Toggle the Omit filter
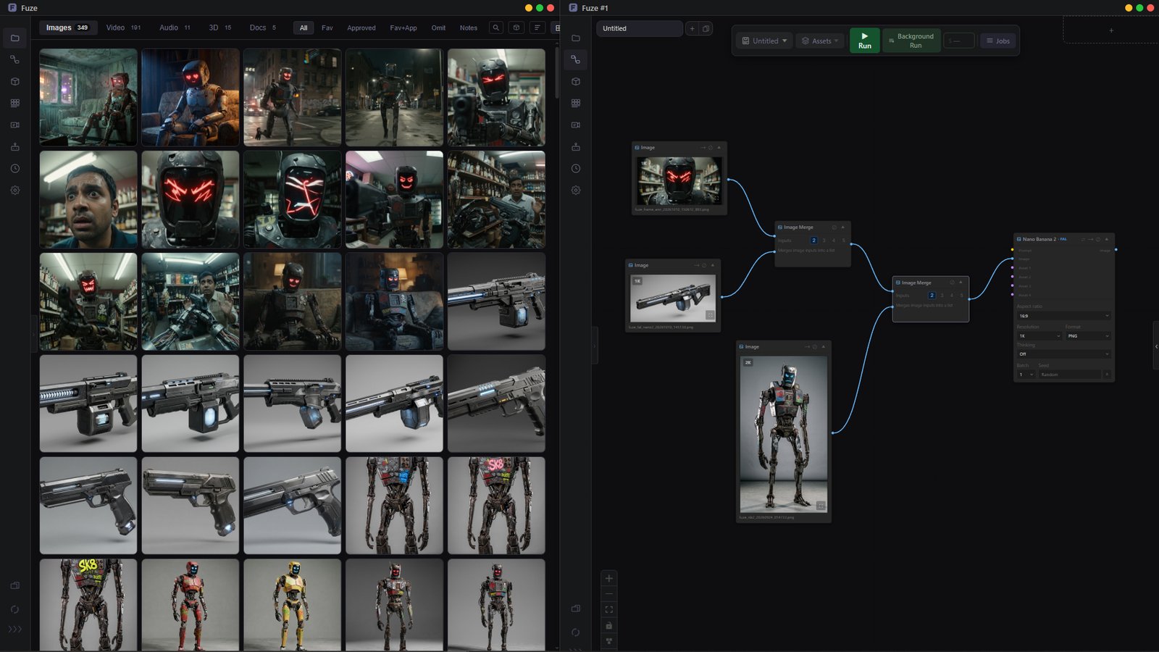 click(x=438, y=28)
